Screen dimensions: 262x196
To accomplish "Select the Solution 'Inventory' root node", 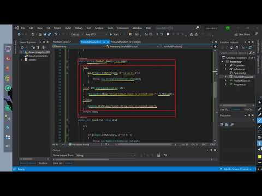I will (x=238, y=58).
